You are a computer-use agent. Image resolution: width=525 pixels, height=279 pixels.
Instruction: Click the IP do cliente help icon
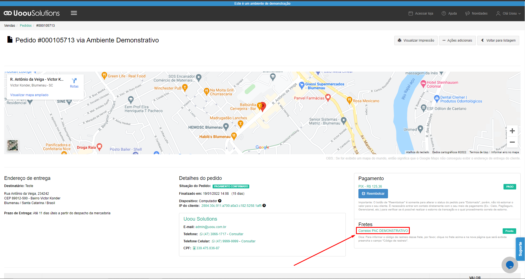point(264,206)
